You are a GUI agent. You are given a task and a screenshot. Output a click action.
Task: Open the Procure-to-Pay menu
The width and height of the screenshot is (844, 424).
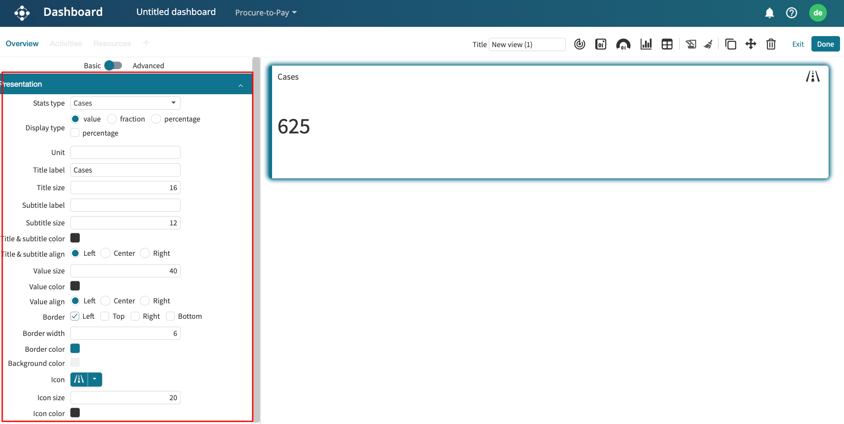[265, 13]
